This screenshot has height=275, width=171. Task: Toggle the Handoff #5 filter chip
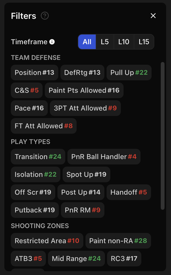click(x=129, y=192)
